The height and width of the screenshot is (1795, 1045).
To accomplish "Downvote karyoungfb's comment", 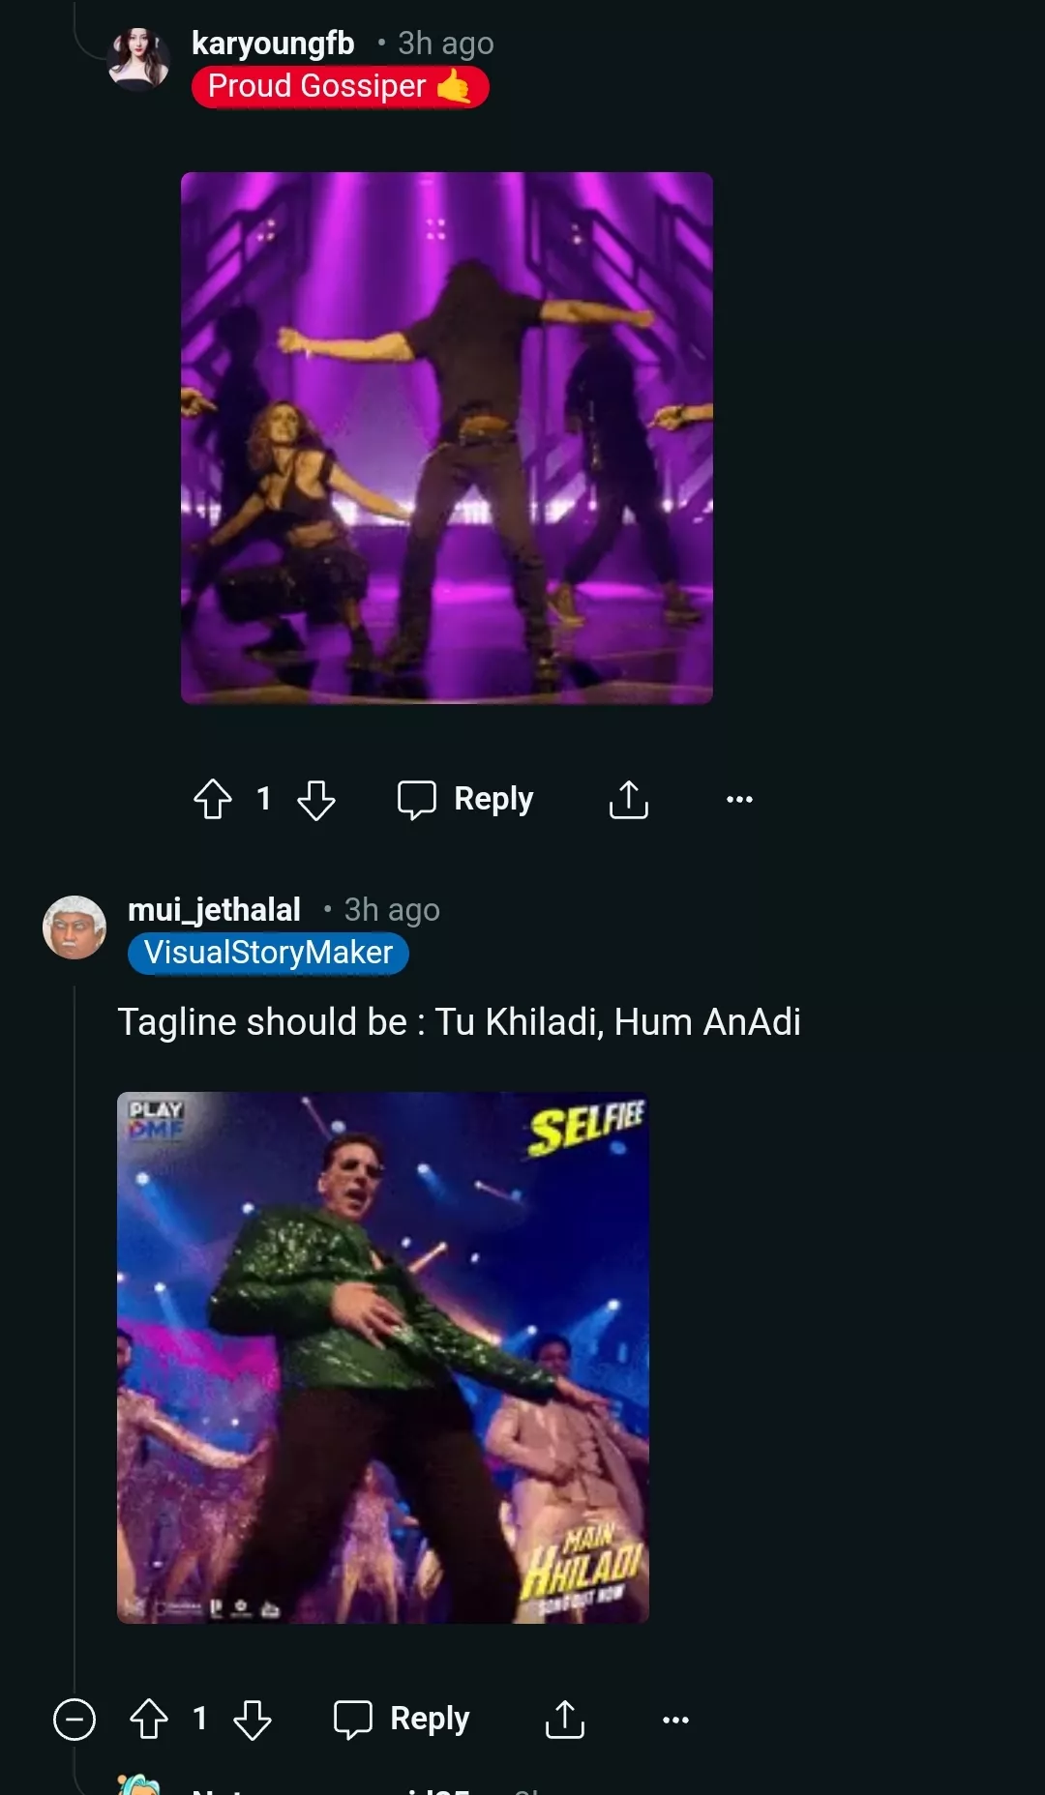I will click(315, 800).
